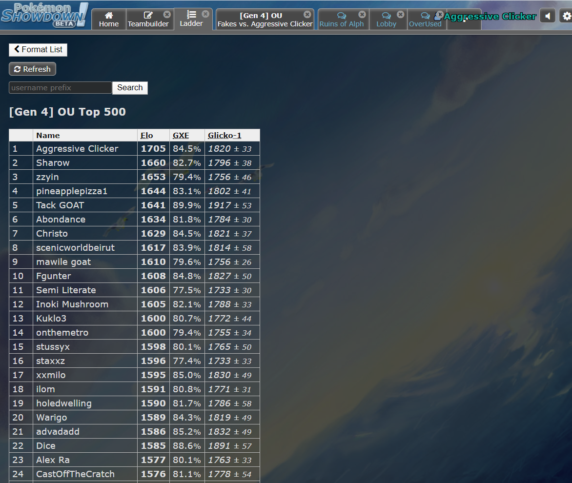
Task: Open the settings gear menu
Action: 566,16
